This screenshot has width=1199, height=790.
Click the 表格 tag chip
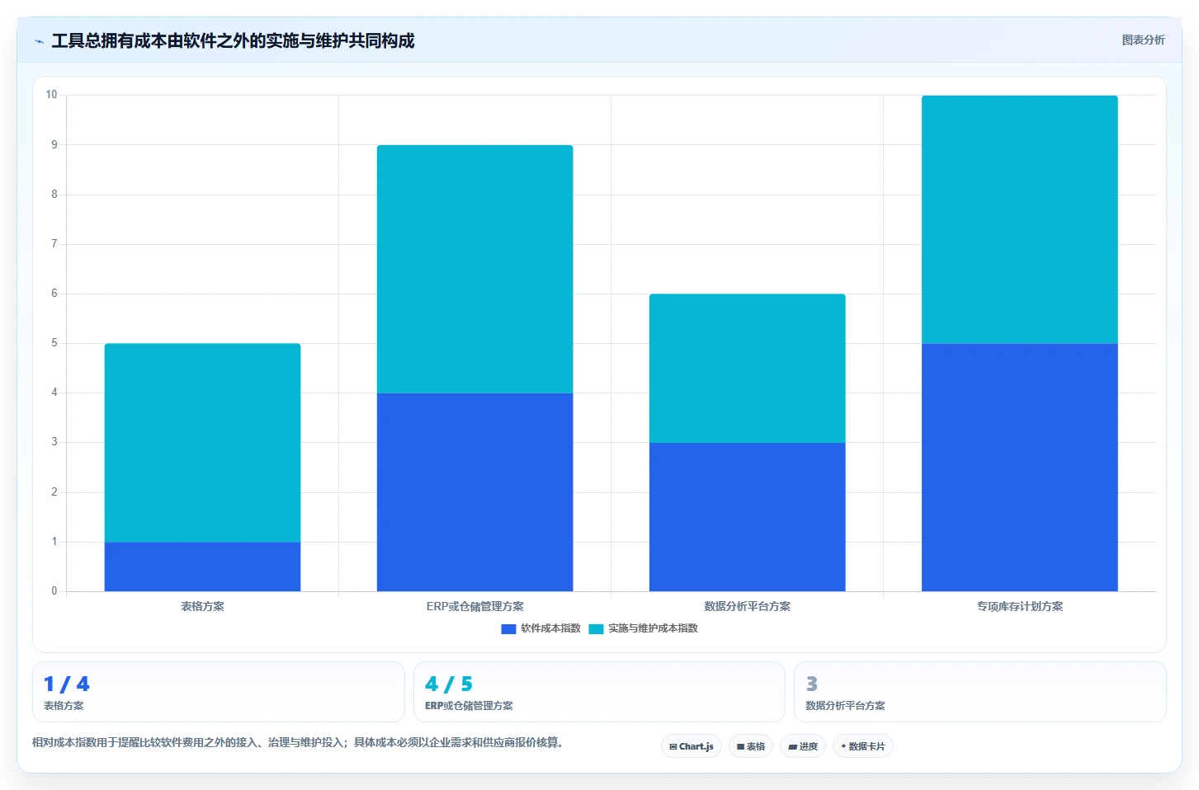751,746
